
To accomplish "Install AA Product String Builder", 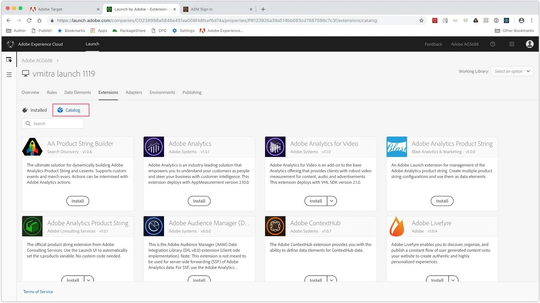I will 78,201.
